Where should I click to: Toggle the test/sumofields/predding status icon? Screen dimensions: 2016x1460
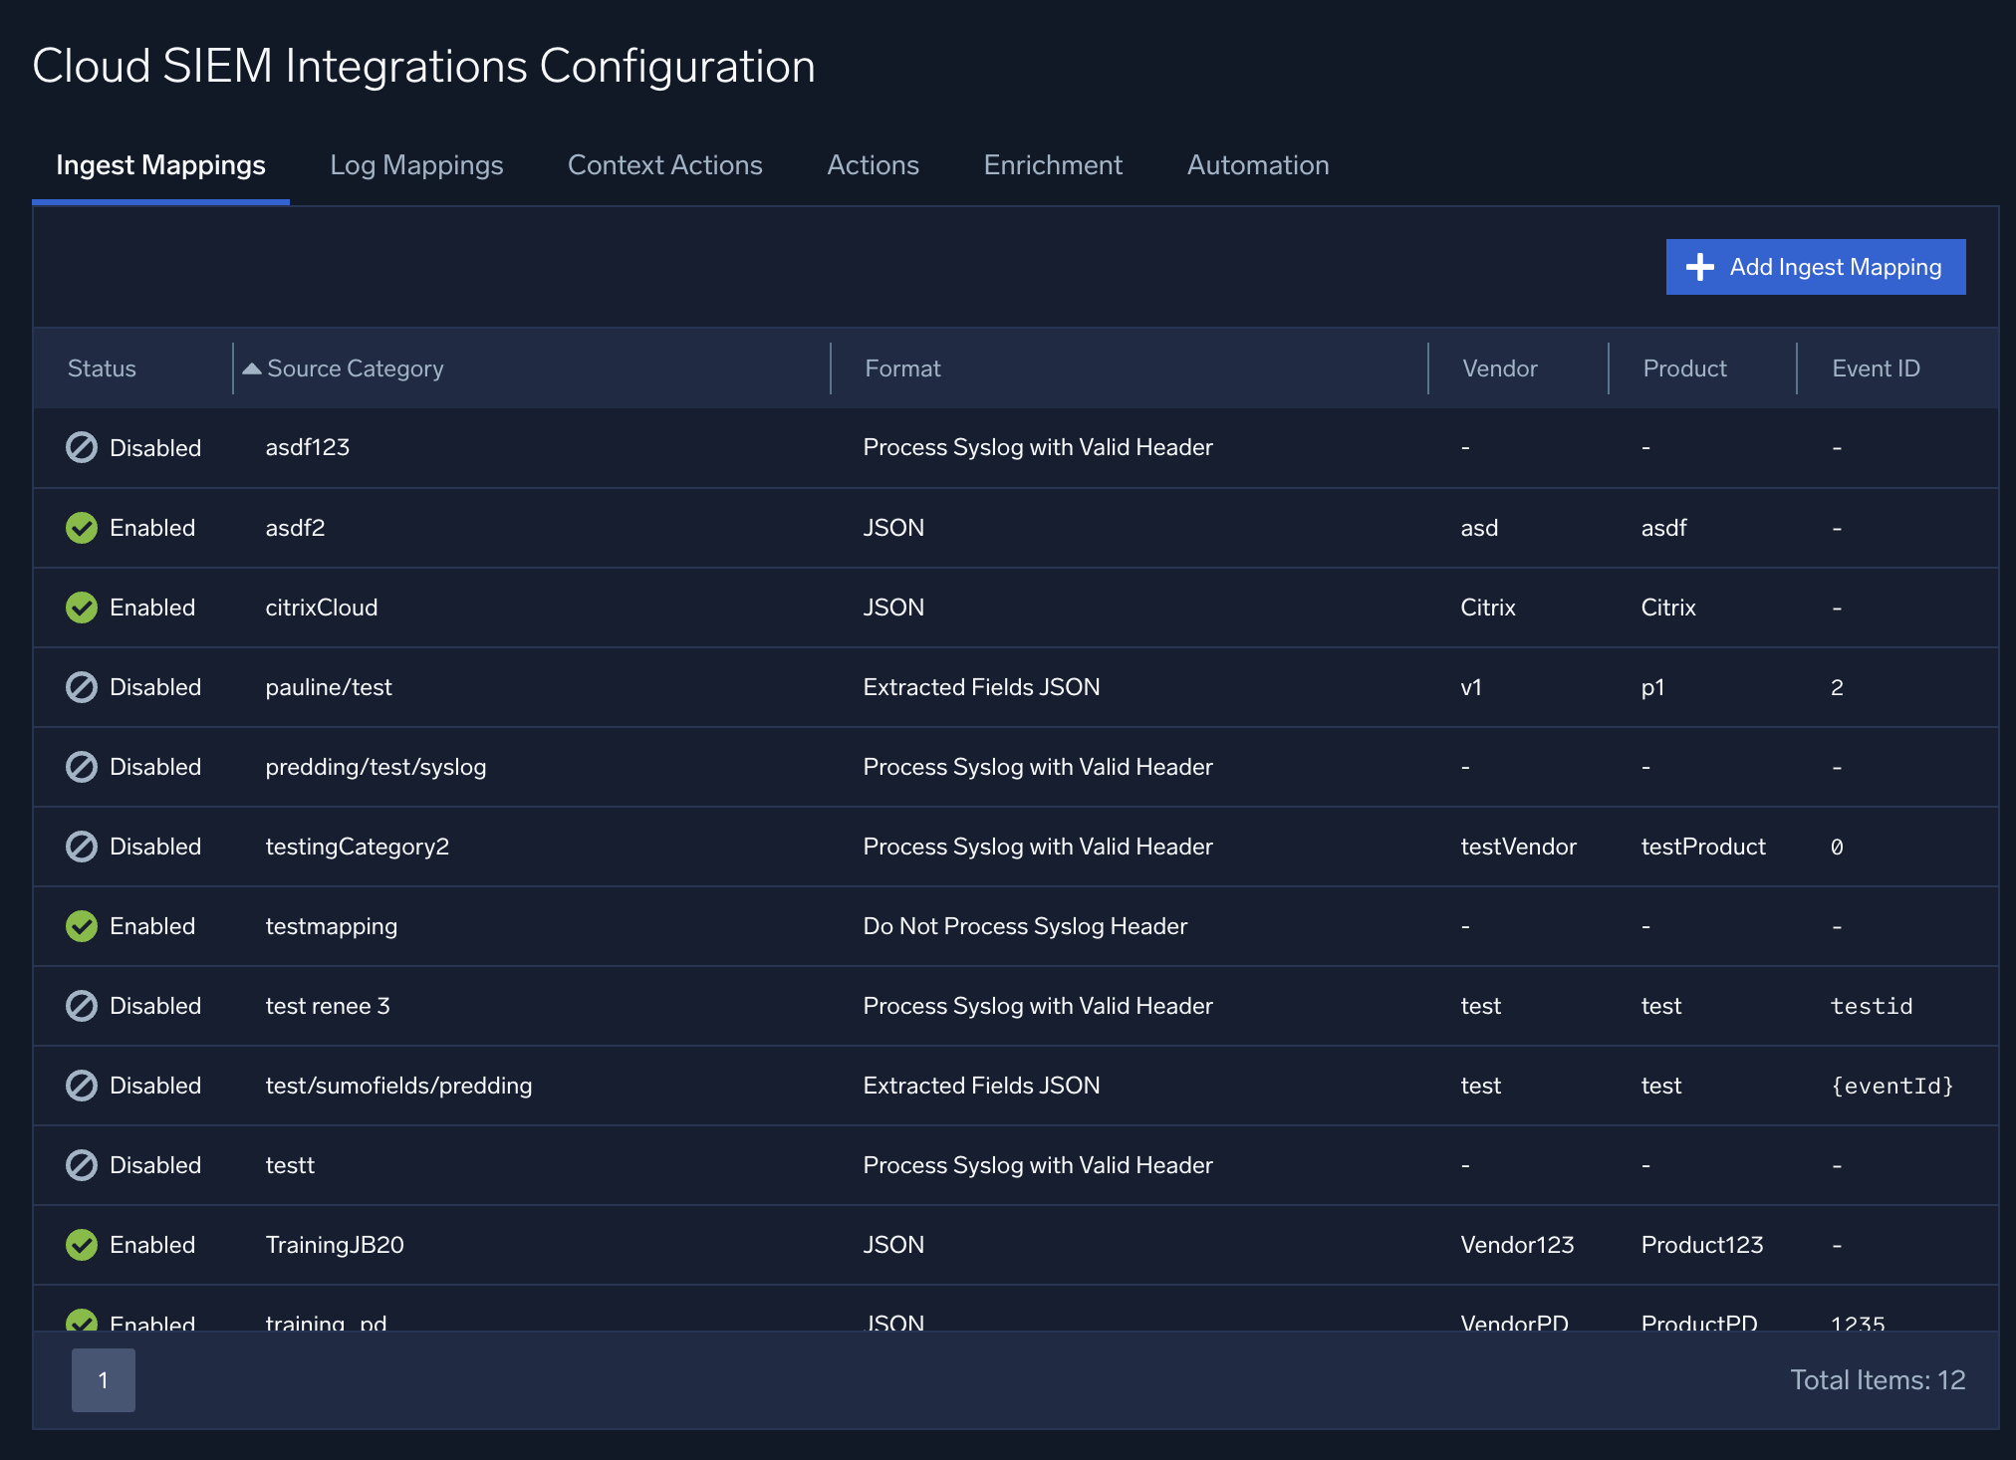pos(82,1086)
